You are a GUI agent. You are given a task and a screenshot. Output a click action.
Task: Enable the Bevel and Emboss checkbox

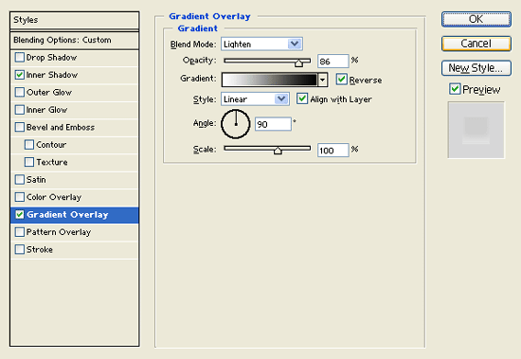click(x=20, y=127)
